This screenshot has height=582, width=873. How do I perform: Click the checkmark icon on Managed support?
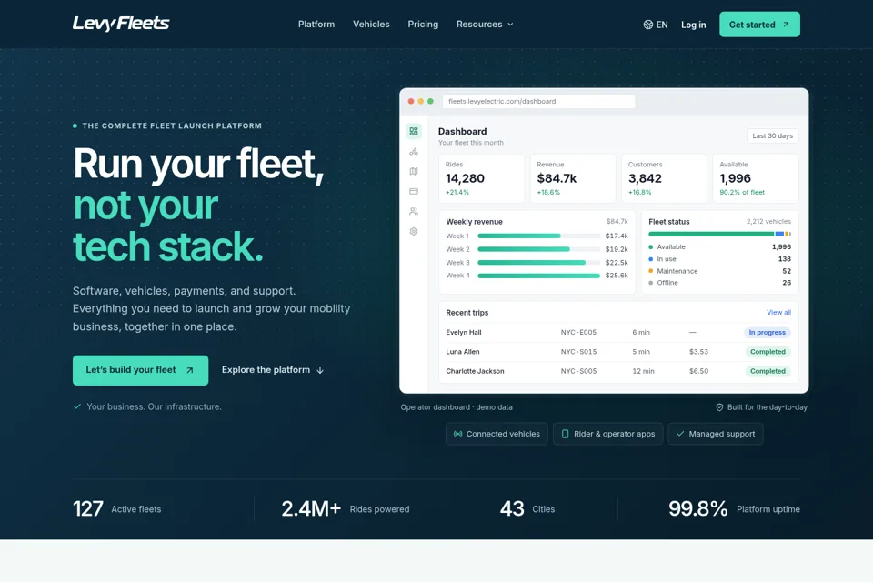pyautogui.click(x=680, y=434)
